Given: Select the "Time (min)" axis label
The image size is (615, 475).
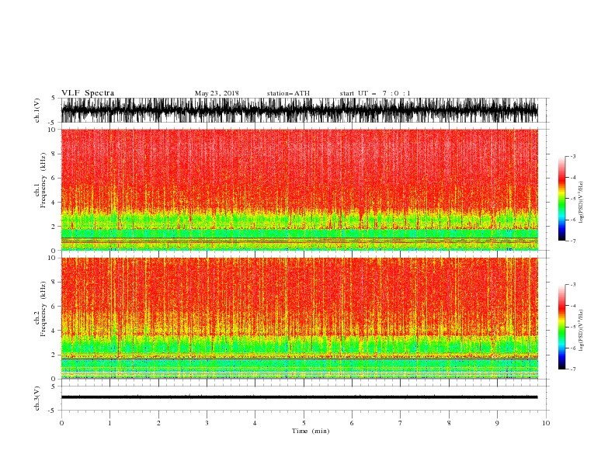Looking at the screenshot, I should tap(311, 431).
